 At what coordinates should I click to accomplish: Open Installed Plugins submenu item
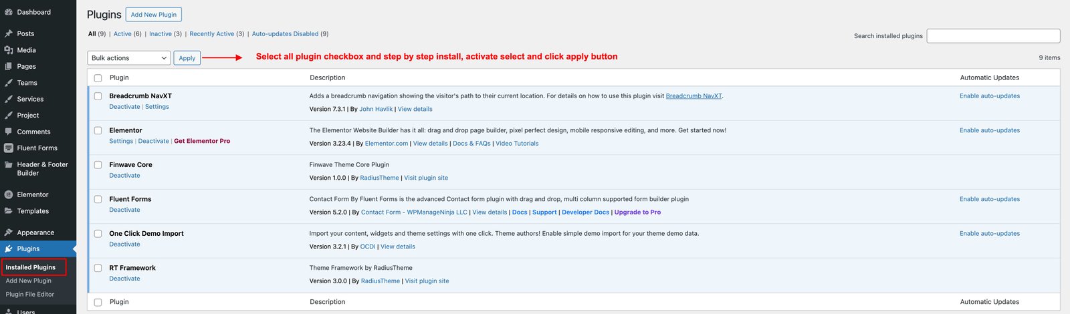(31, 267)
